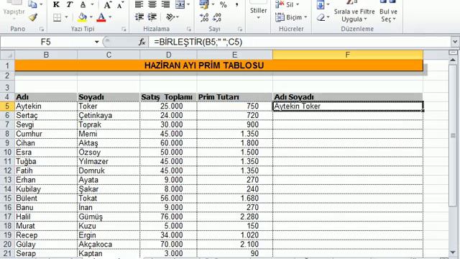460x259 pixels.
Task: Click the cell borders icon
Action: click(x=57, y=17)
